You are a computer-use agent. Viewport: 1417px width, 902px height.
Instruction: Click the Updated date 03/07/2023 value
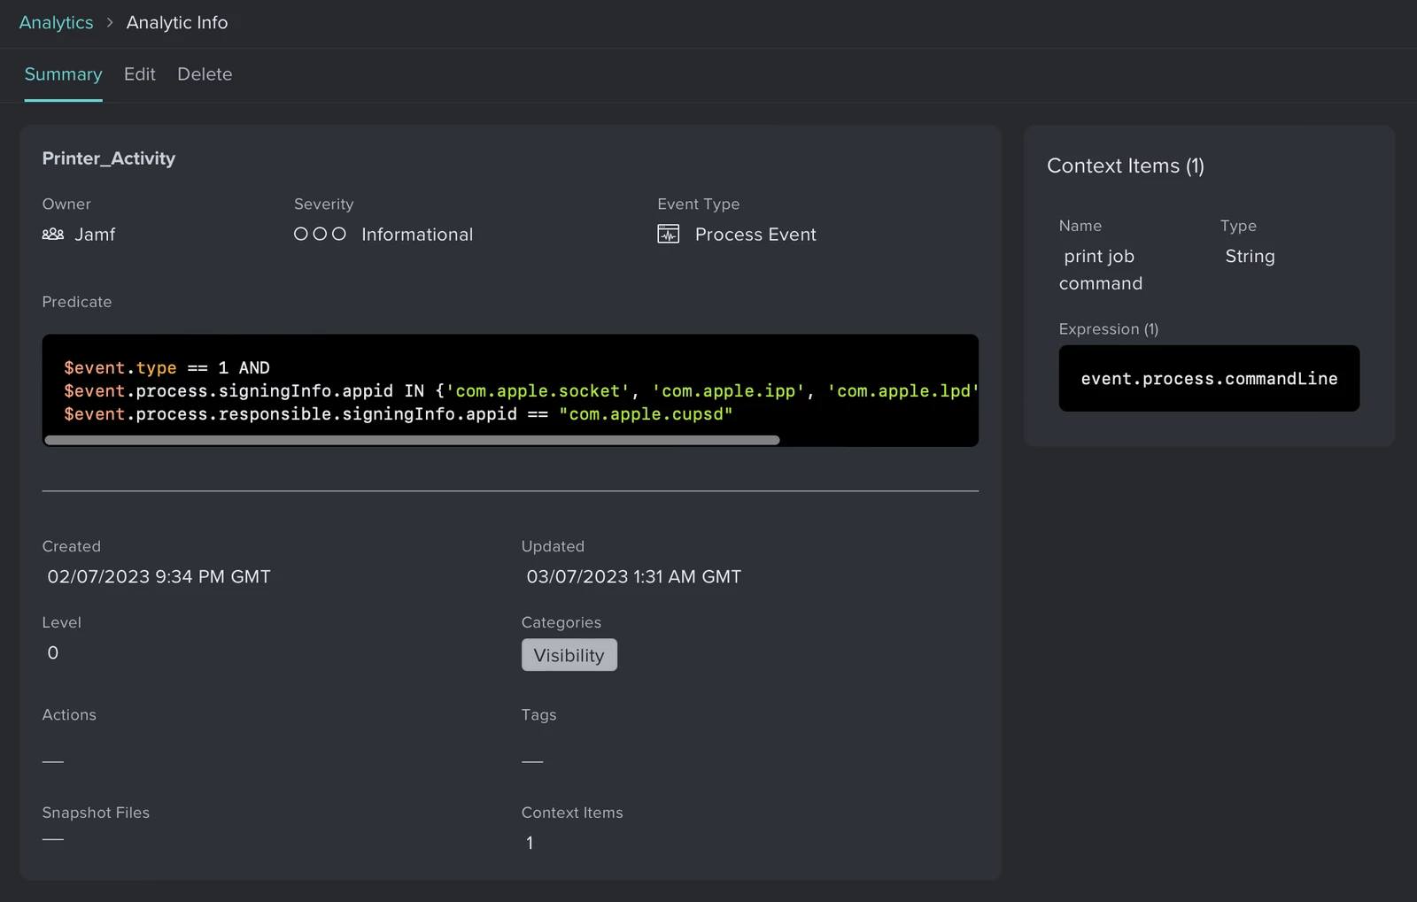click(x=634, y=577)
